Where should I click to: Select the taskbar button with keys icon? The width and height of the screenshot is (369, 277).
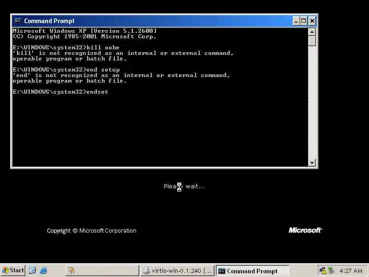pyautogui.click(x=102, y=271)
